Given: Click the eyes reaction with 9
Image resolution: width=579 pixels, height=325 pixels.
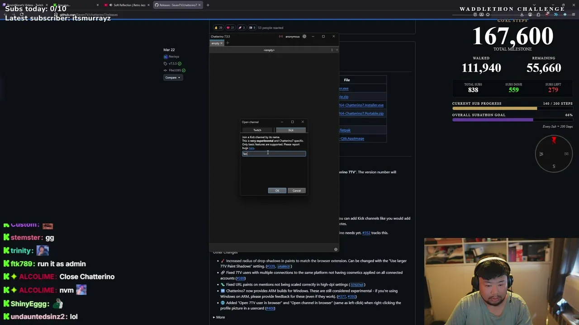Looking at the screenshot, I should point(252,28).
